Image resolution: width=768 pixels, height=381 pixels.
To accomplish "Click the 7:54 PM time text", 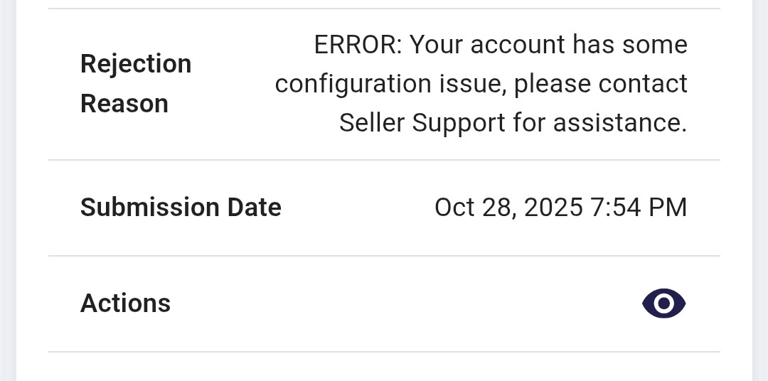I will point(638,208).
